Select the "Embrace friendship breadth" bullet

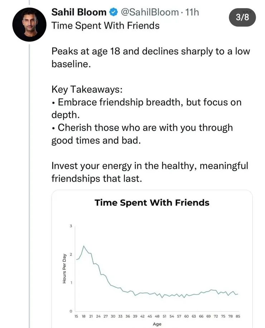[x=146, y=108]
